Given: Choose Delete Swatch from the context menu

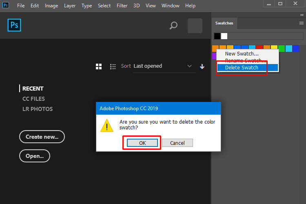Looking at the screenshot, I should [248, 68].
